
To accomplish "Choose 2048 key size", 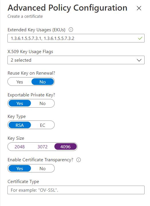I will tap(20, 147).
